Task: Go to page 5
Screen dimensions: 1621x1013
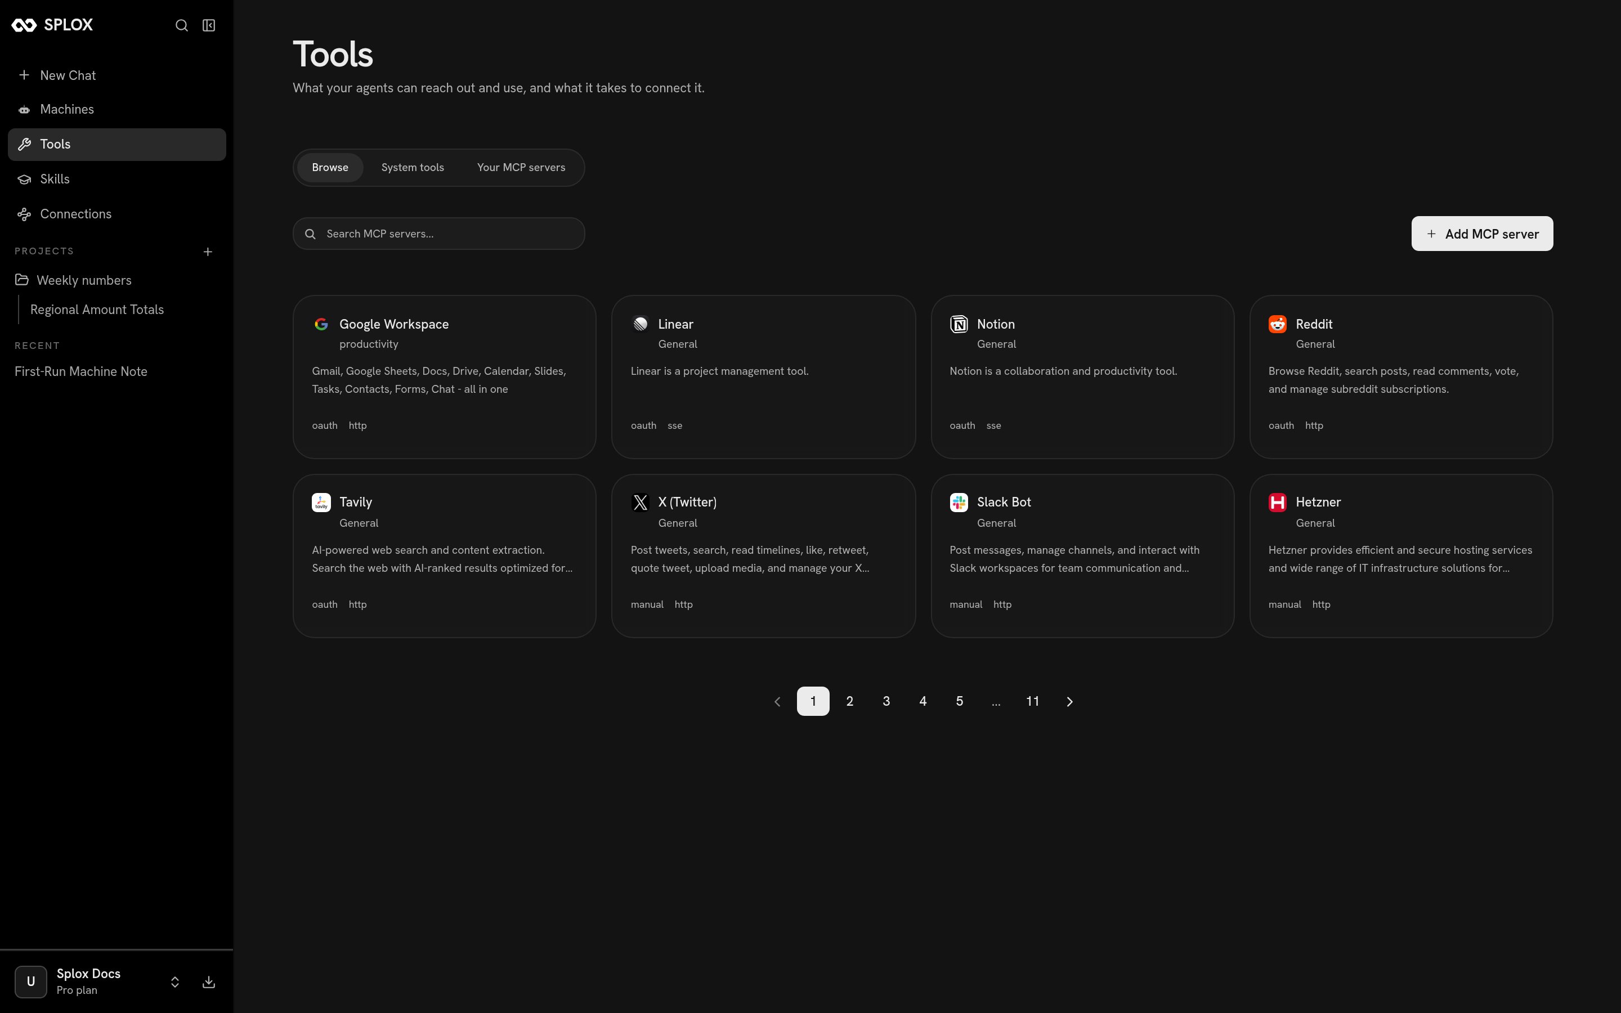Action: pos(959,701)
